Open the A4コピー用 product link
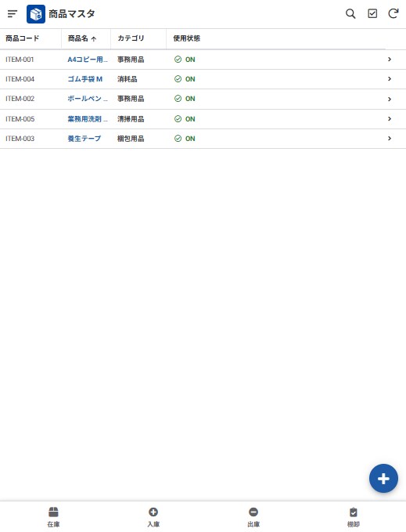This screenshot has width=406, height=532. coord(88,60)
